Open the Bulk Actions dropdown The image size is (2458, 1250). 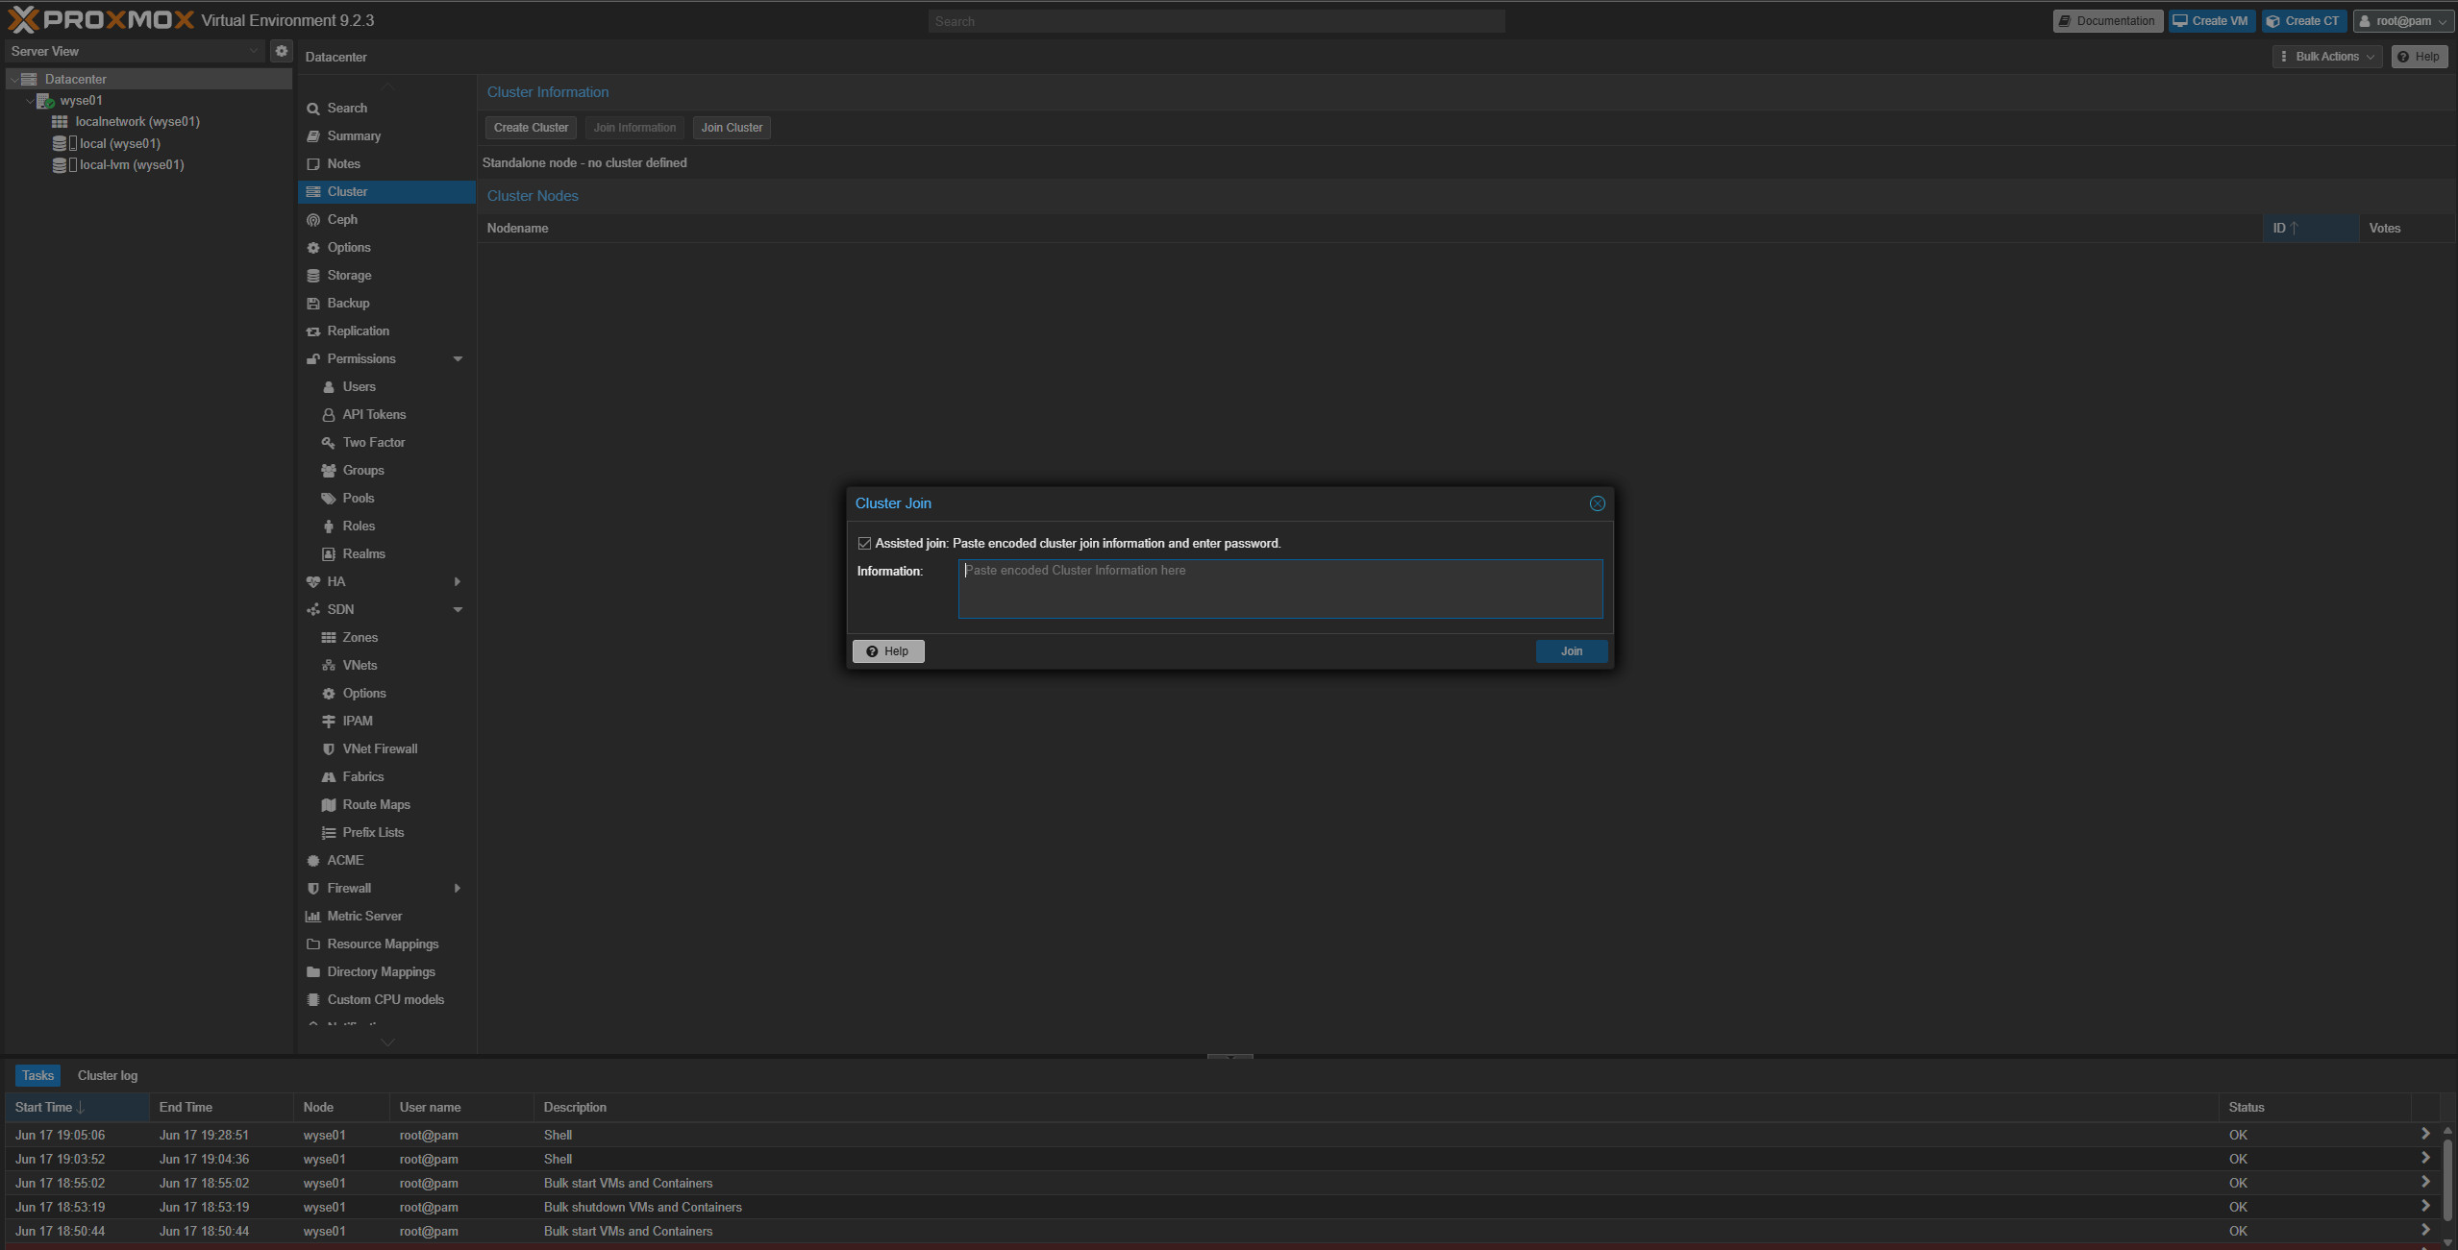click(x=2326, y=57)
